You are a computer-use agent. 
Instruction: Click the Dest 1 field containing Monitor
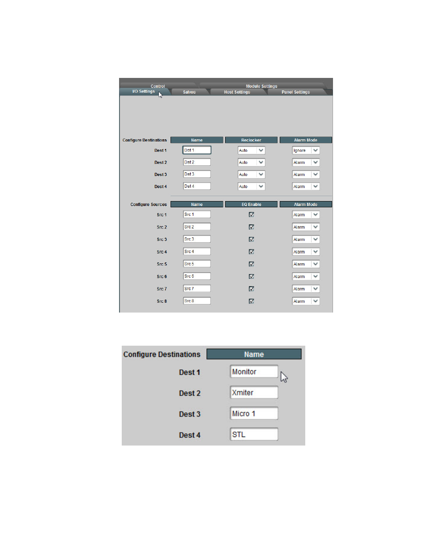(x=254, y=372)
